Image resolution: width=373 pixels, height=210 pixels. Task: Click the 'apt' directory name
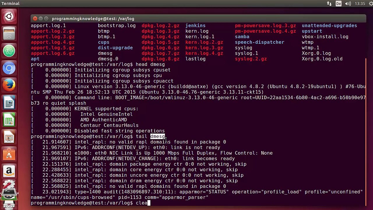tap(35, 59)
